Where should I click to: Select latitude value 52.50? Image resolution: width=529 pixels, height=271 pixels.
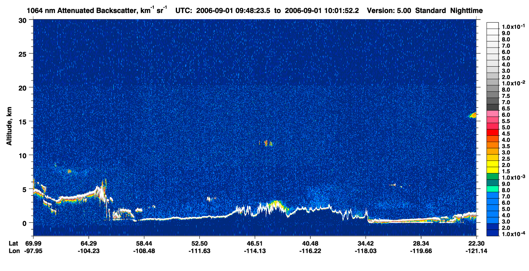[x=199, y=243]
